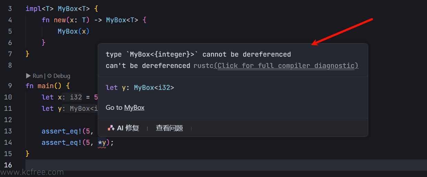Place cursor on empty line 16
The width and height of the screenshot is (427, 177).
[226, 165]
